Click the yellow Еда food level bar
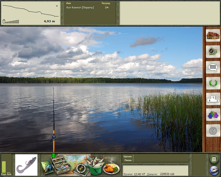This screenshot has height=177, width=221. 4,166
